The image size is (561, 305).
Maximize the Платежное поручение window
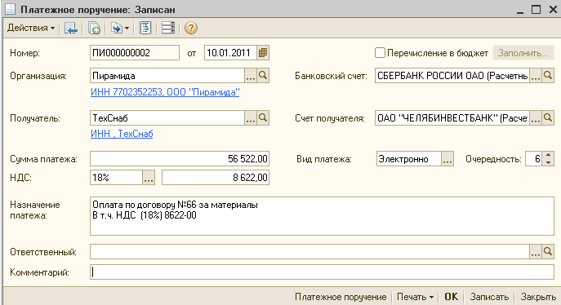tap(536, 9)
